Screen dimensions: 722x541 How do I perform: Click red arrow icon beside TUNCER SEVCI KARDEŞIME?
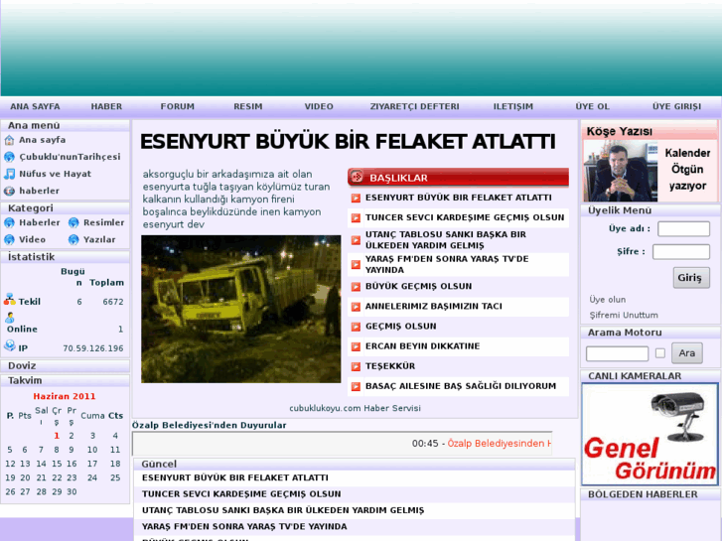click(356, 217)
